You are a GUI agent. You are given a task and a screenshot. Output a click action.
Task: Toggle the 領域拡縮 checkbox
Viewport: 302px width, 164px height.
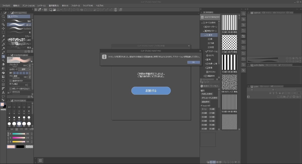11,92
